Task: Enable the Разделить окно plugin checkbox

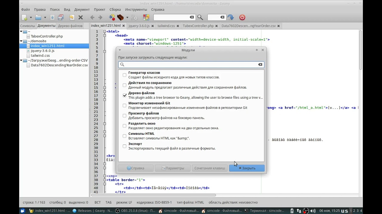Action: click(x=124, y=126)
